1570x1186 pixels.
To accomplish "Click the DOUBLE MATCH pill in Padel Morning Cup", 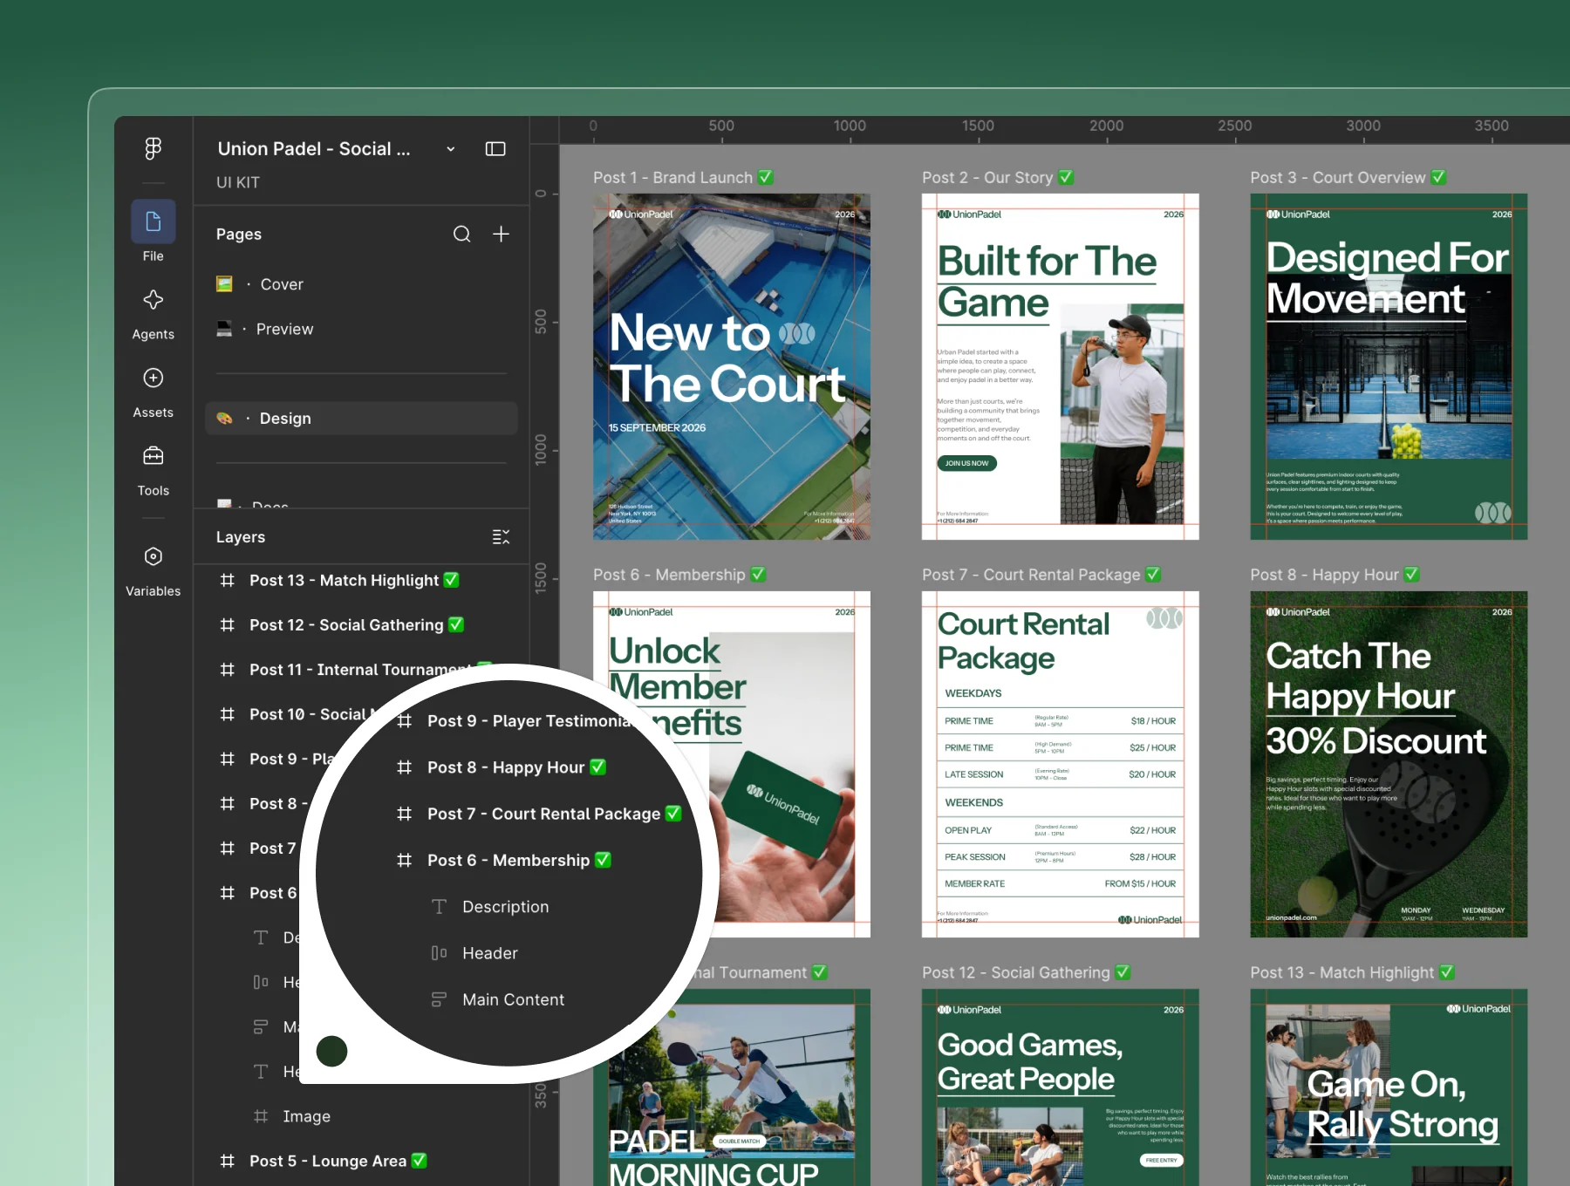I will click(x=739, y=1141).
